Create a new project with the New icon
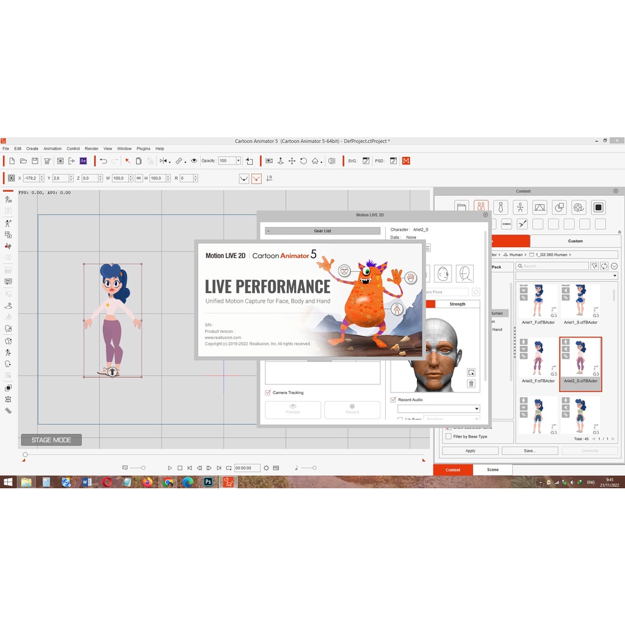The height and width of the screenshot is (625, 625). (12, 161)
